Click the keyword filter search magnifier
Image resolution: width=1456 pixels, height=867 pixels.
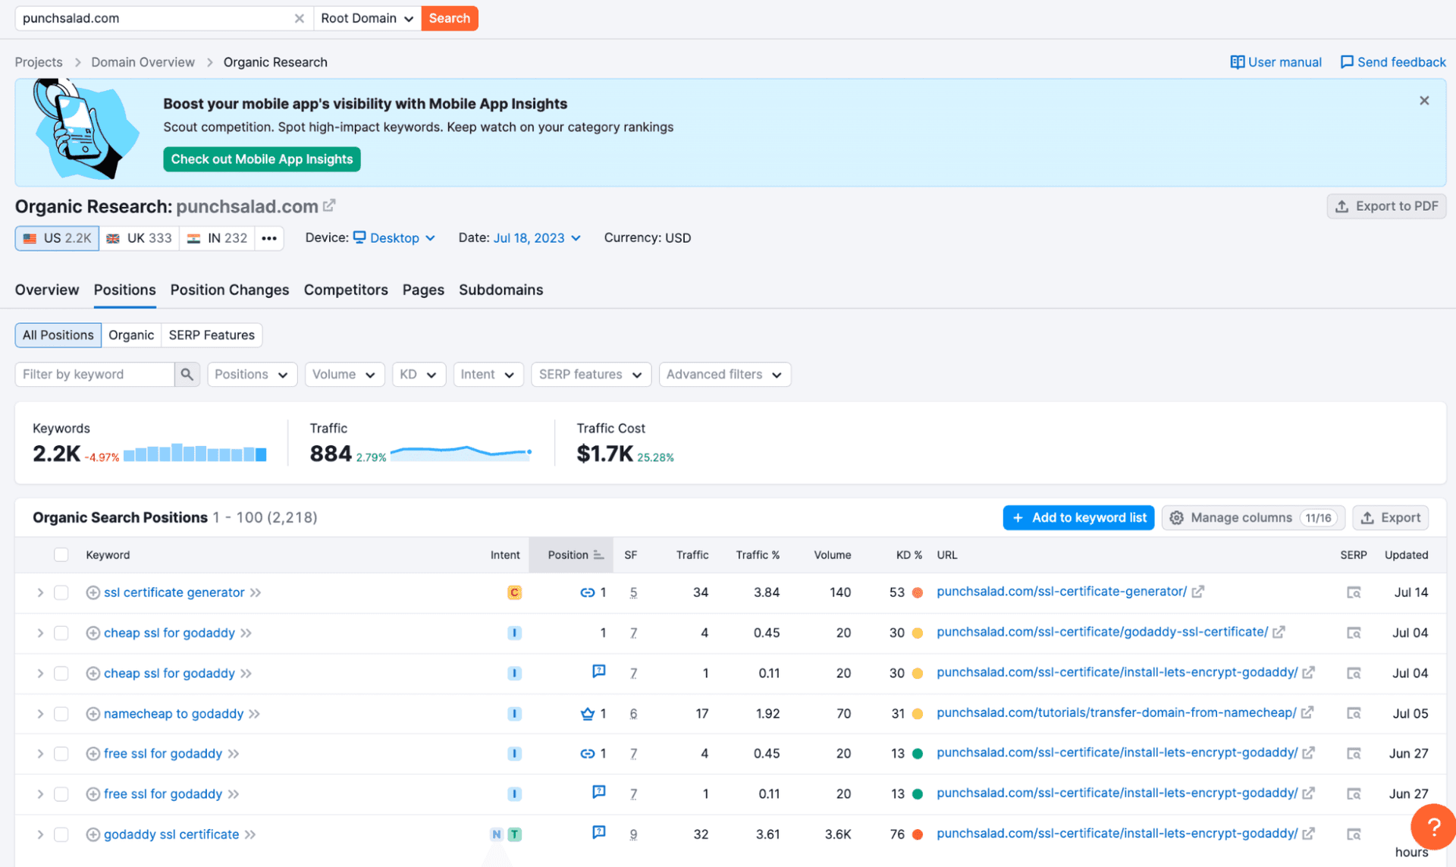point(187,374)
